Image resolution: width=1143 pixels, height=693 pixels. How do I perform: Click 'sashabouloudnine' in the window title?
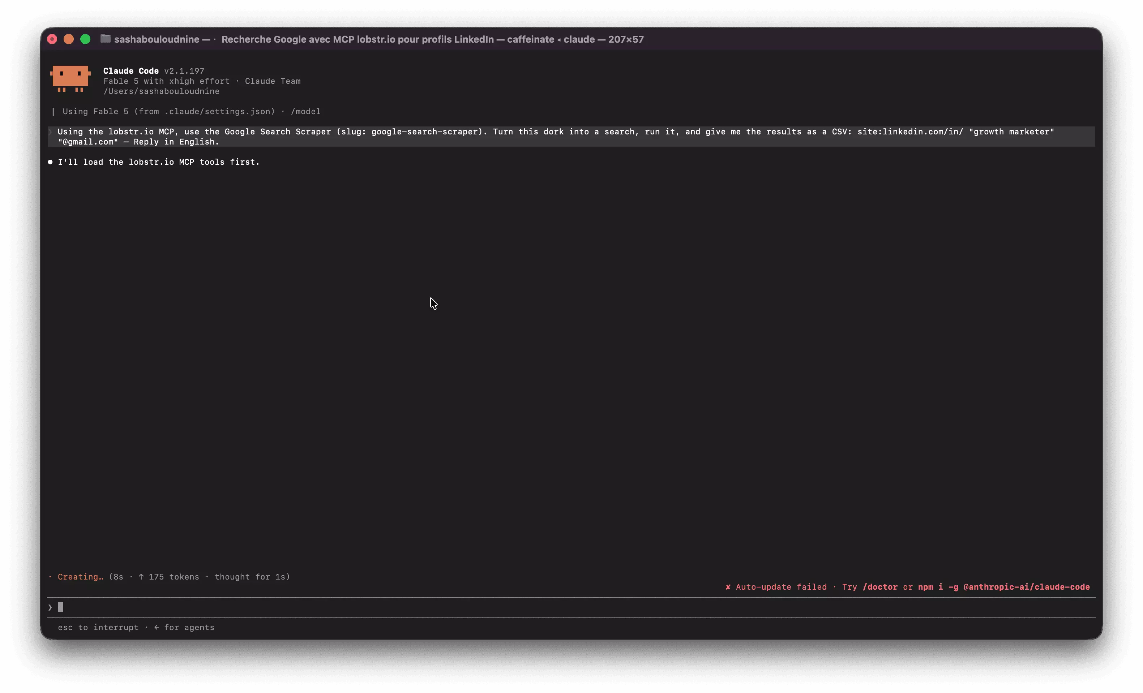tap(157, 39)
